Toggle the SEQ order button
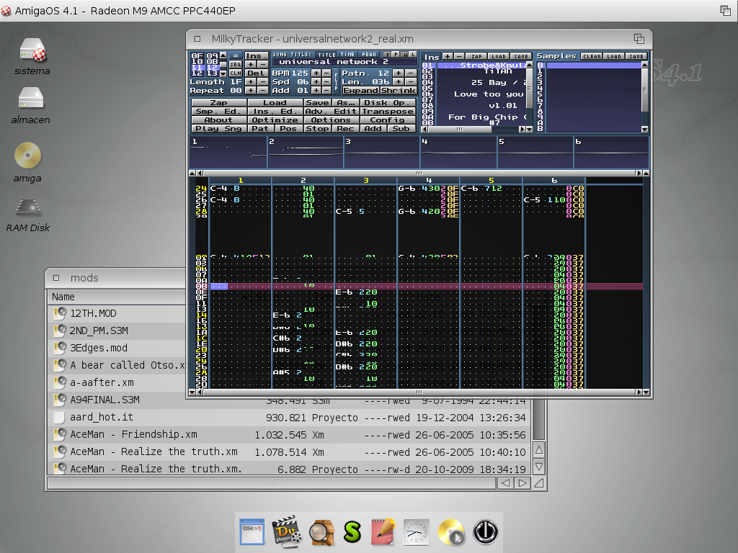Image resolution: width=738 pixels, height=553 pixels. [236, 64]
